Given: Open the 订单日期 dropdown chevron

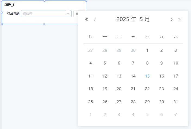Looking at the screenshot, I should (x=68, y=14).
